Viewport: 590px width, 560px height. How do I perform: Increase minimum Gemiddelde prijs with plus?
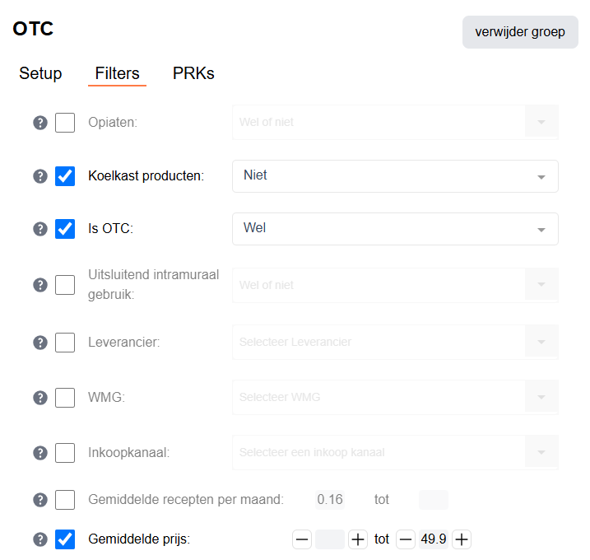point(358,539)
